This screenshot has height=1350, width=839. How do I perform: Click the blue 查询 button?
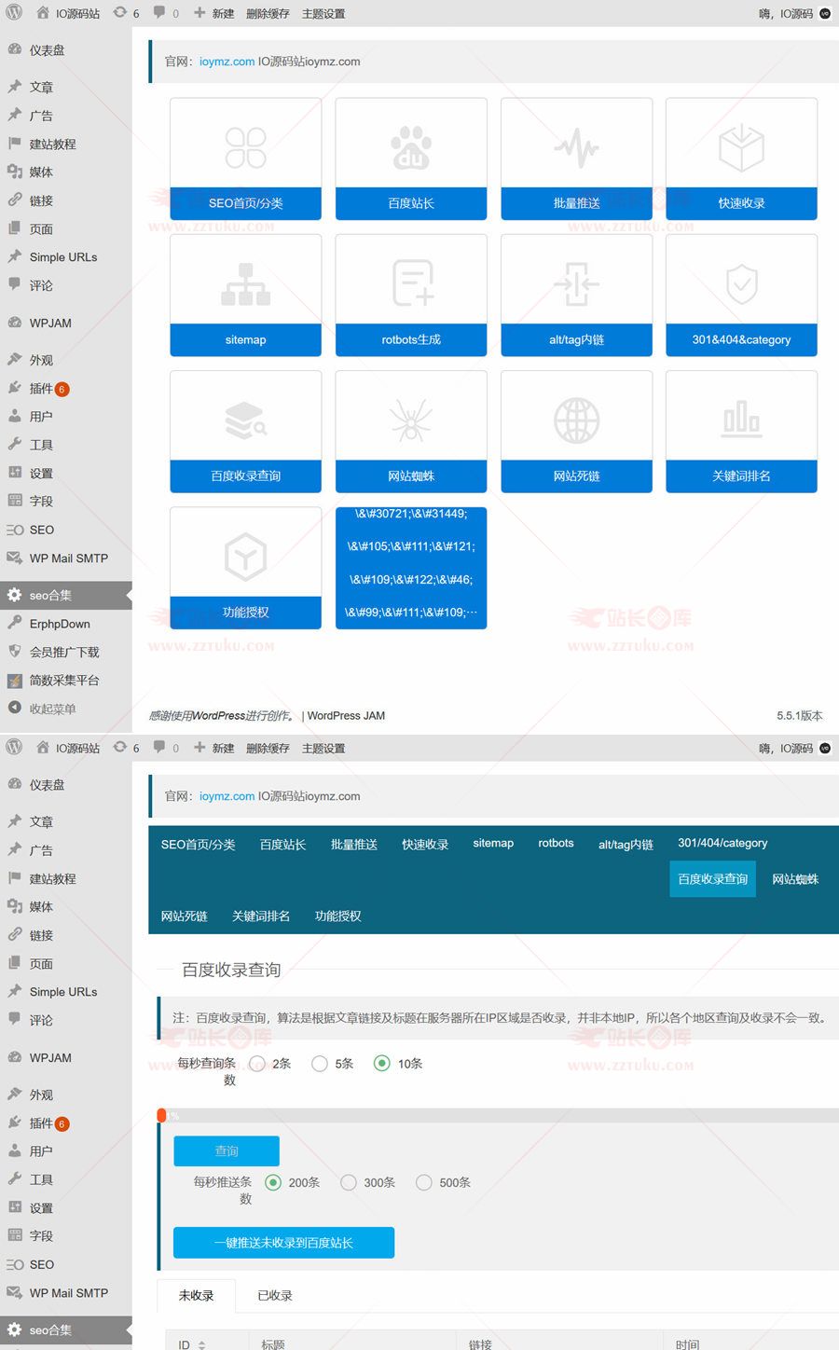pos(227,1150)
